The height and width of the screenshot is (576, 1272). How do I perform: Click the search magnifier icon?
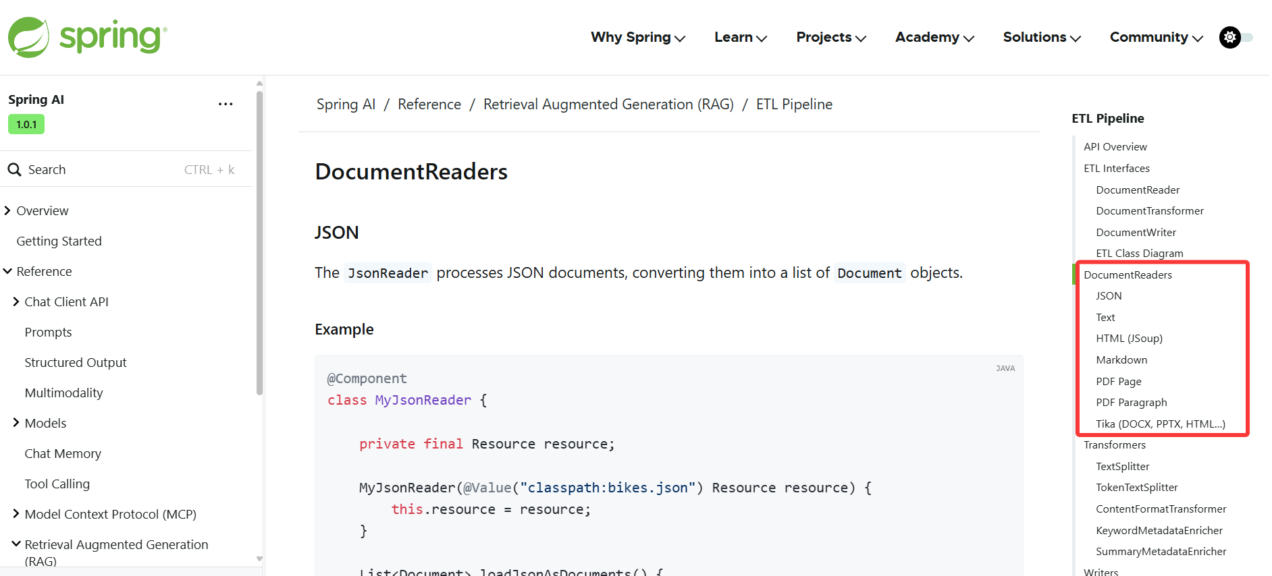tap(15, 169)
